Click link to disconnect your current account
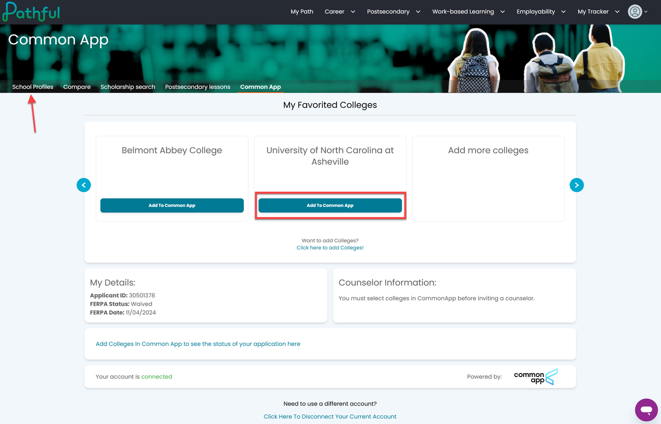The height and width of the screenshot is (424, 661). click(x=330, y=416)
